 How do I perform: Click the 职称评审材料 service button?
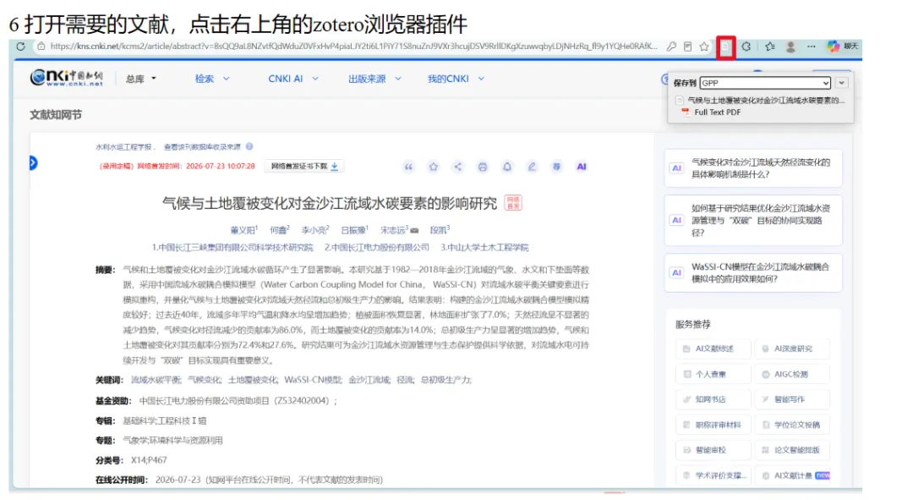713,425
